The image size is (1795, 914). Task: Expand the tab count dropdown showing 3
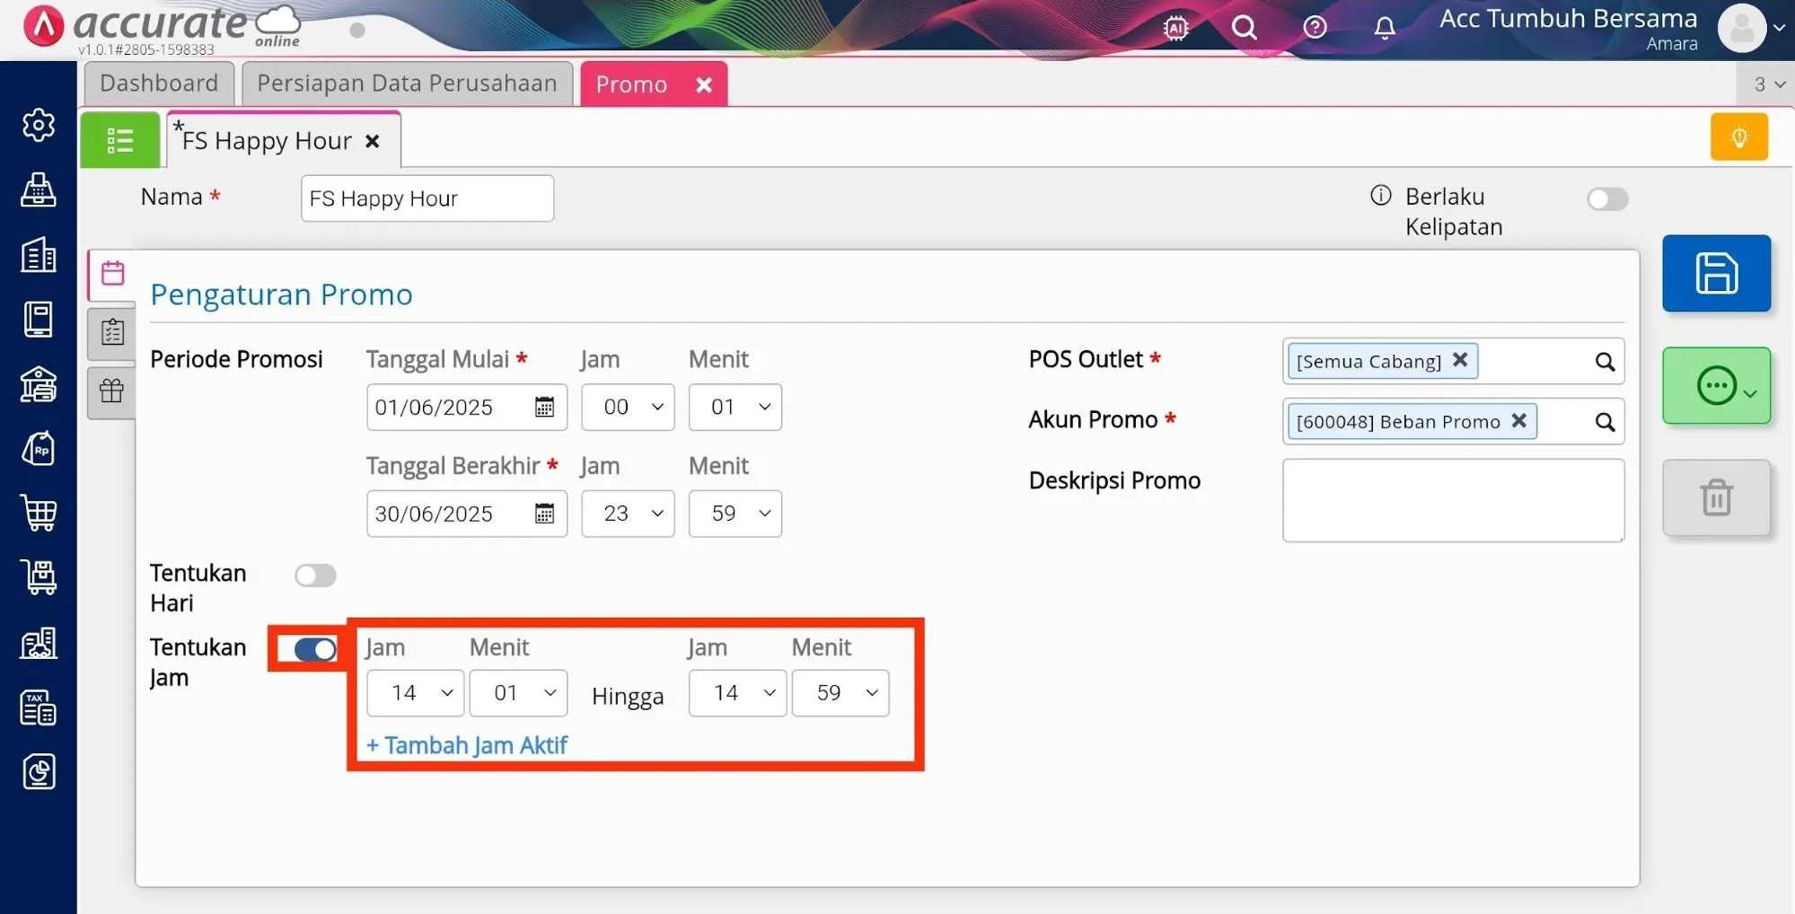pos(1767,83)
